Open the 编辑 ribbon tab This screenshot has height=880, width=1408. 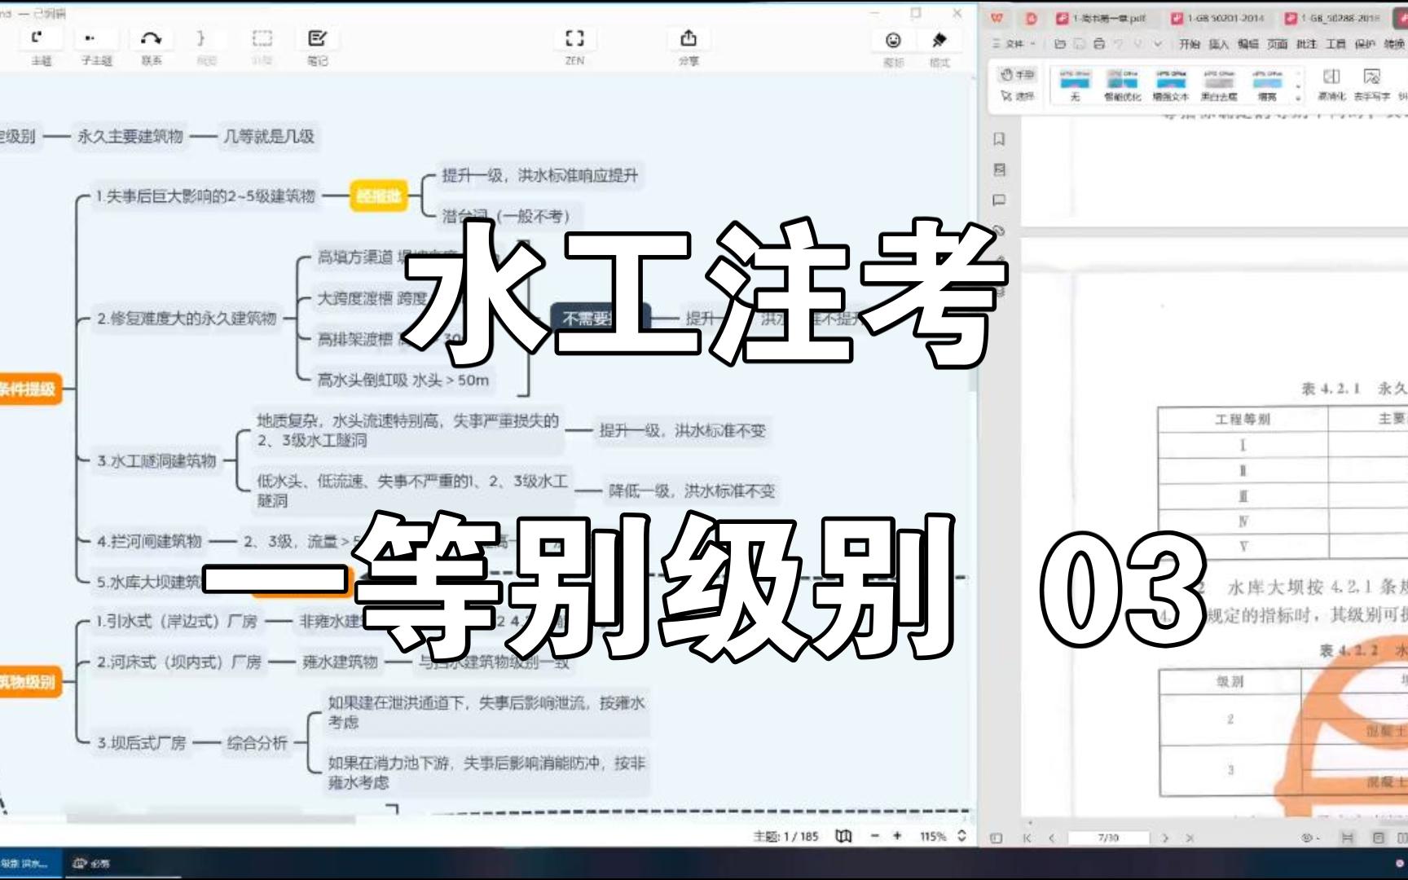[x=1247, y=44]
